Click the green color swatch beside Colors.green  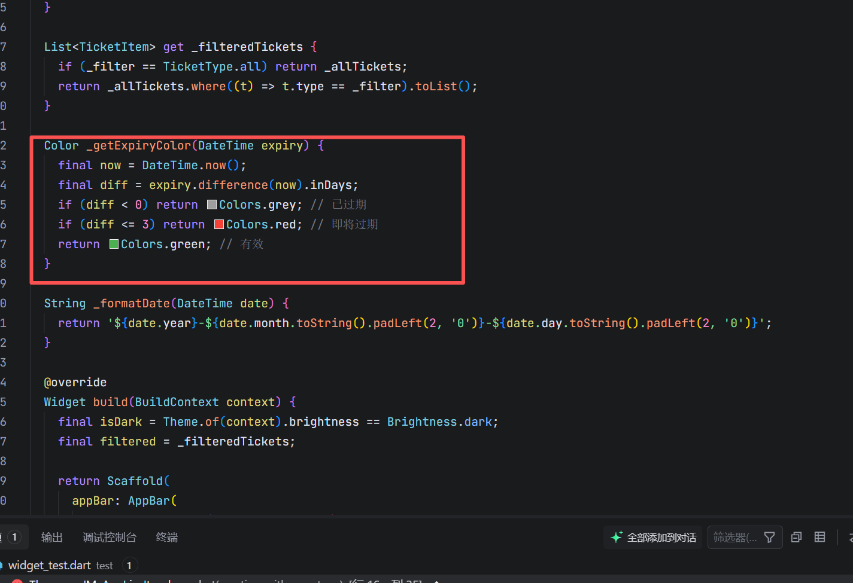click(x=114, y=245)
